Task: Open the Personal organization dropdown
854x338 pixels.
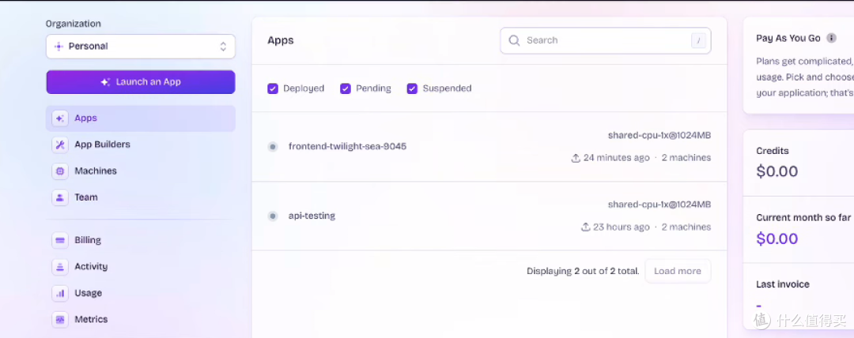Action: click(x=141, y=47)
